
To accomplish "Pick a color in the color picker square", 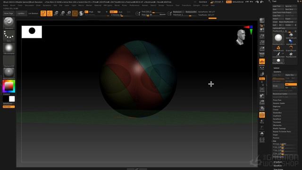I will [x=8, y=86].
